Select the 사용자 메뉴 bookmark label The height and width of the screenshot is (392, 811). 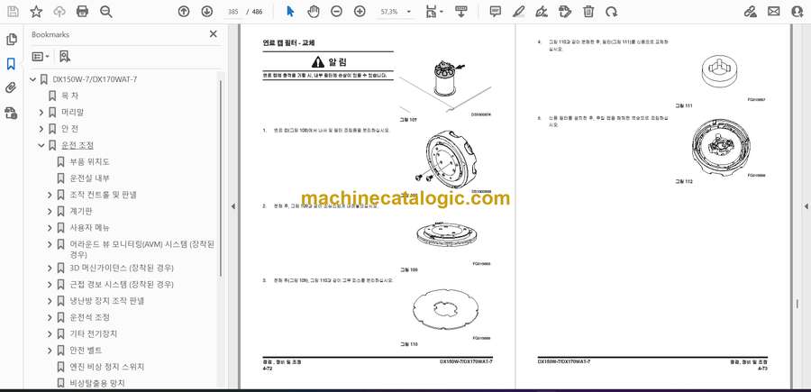[89, 228]
